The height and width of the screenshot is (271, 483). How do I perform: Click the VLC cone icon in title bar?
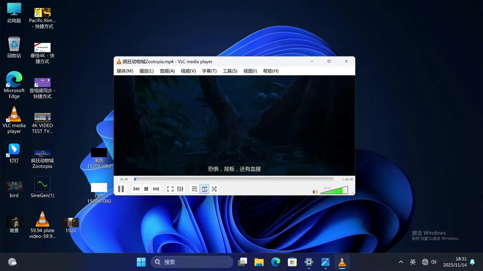pos(119,61)
